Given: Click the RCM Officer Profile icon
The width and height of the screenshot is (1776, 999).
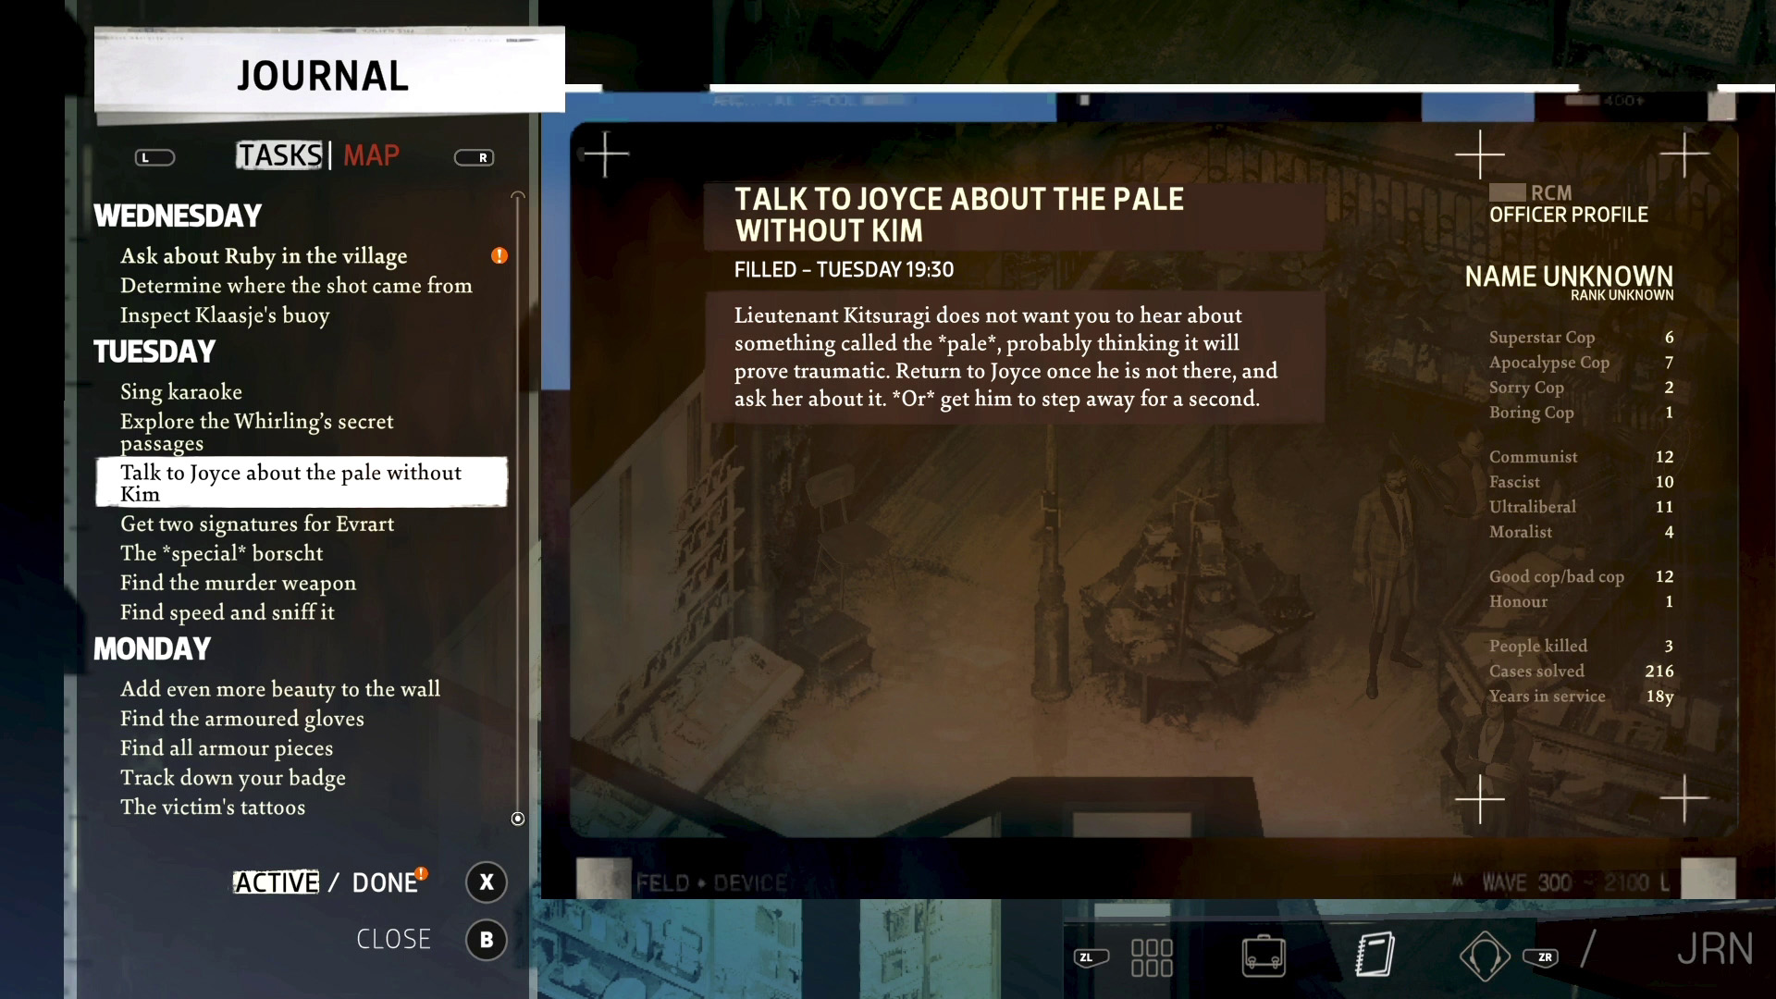Looking at the screenshot, I should pos(1505,191).
